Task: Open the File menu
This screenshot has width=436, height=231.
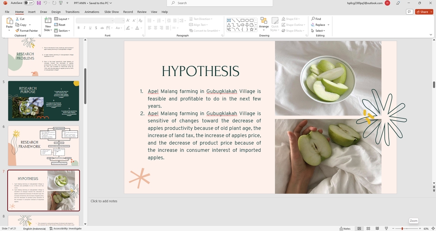Action: point(7,12)
